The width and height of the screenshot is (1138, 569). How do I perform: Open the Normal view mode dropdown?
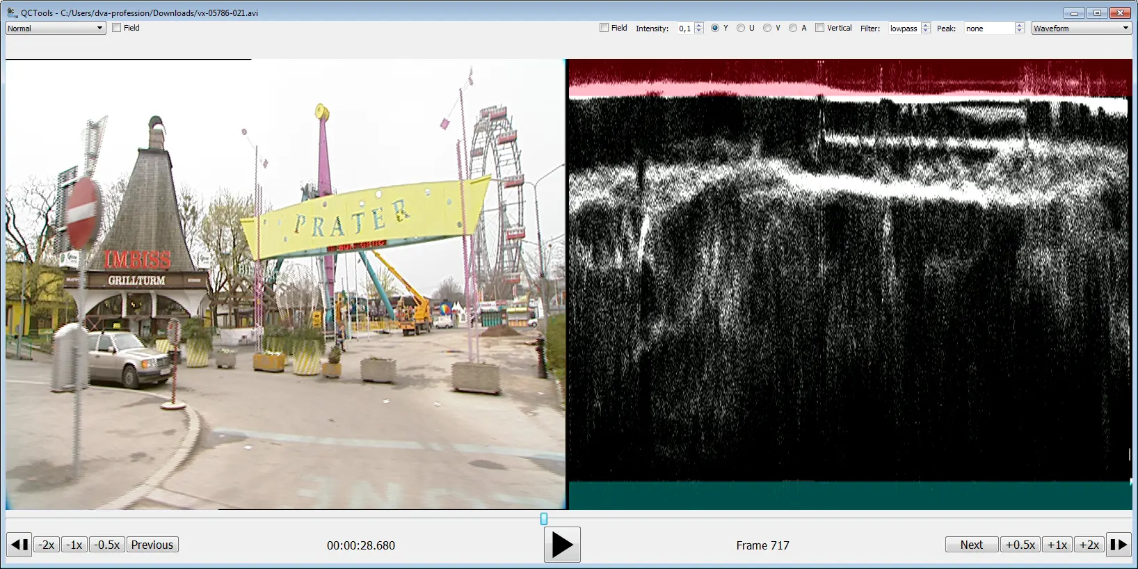point(56,28)
